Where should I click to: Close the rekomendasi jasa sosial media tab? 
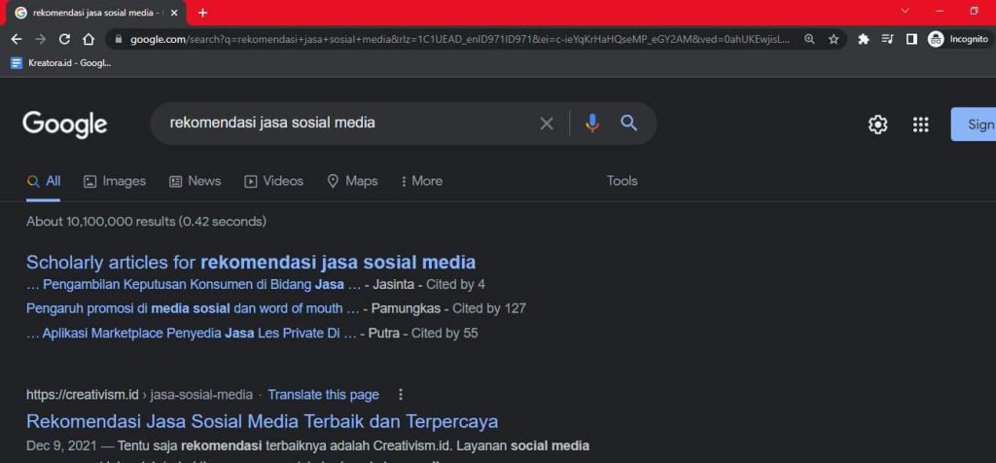pos(175,13)
